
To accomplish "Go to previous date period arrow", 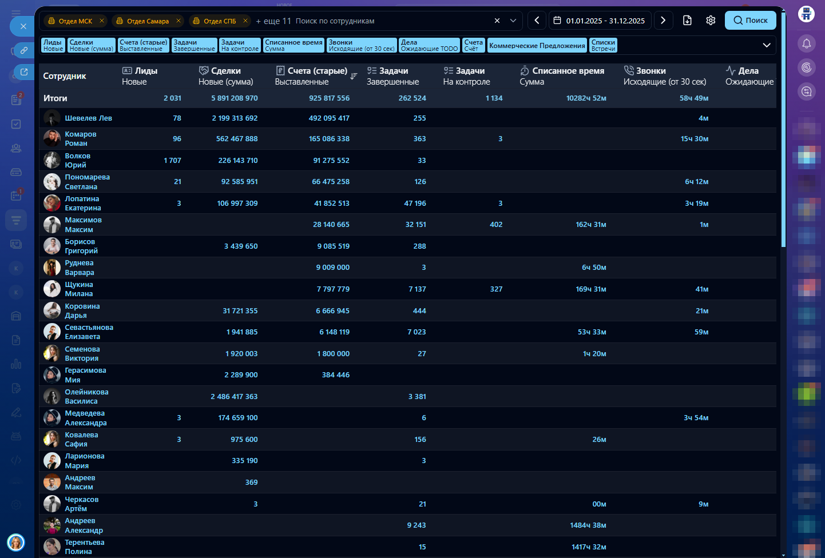I will point(537,21).
